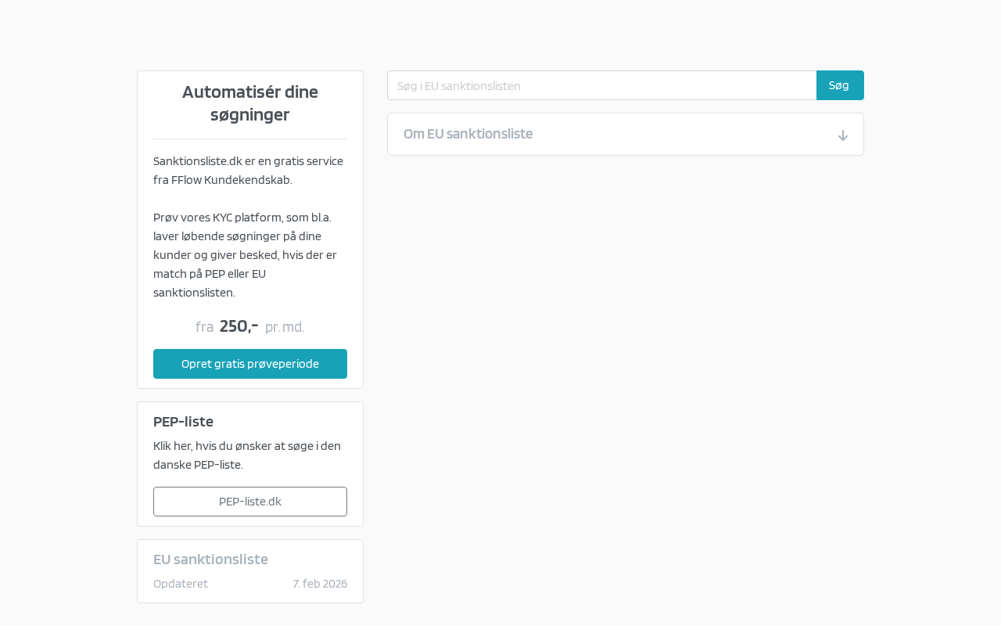This screenshot has height=626, width=1001.
Task: Click the Opdateret label
Action: click(x=181, y=584)
